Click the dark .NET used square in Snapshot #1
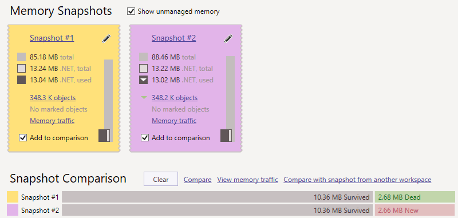This screenshot has width=458, height=218. (x=21, y=80)
